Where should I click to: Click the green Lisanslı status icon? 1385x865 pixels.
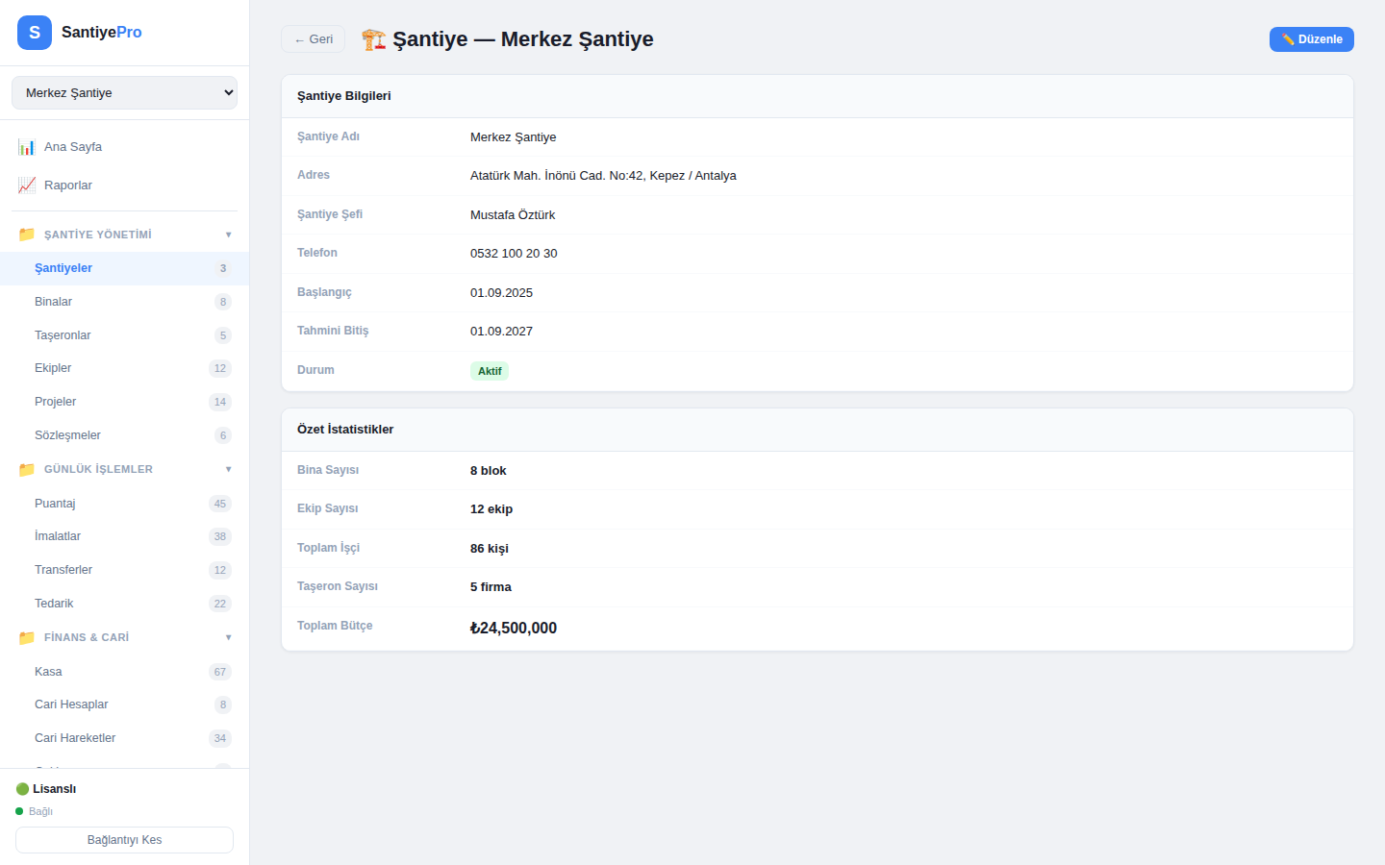coord(22,789)
